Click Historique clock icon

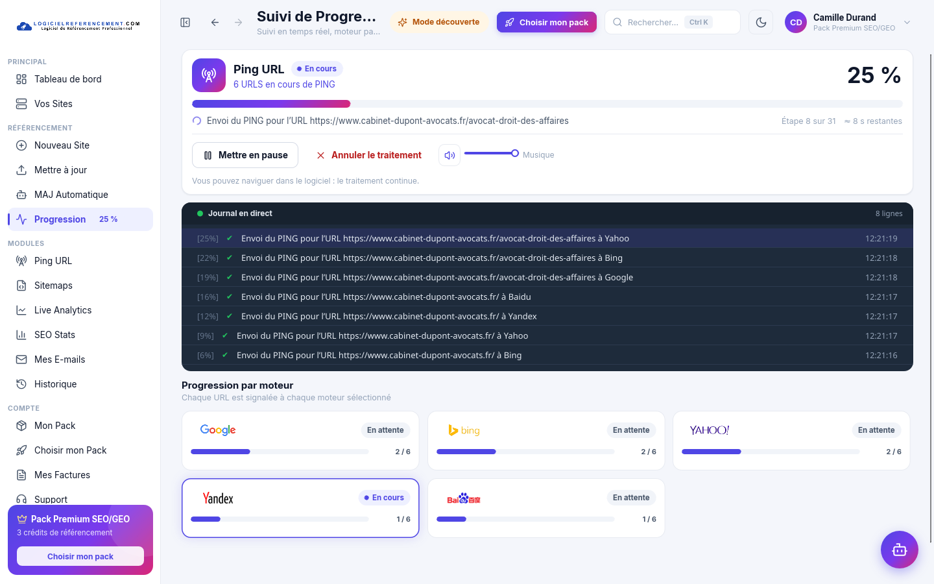tap(21, 384)
